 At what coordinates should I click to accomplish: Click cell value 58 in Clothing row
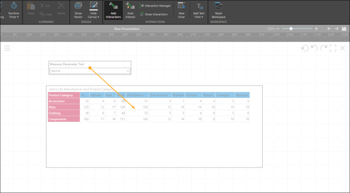(87, 113)
